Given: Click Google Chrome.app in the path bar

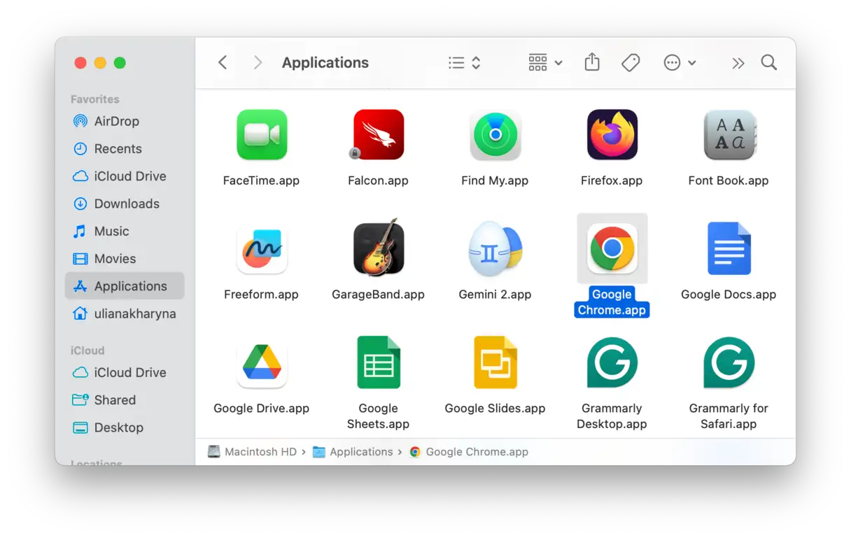Looking at the screenshot, I should [469, 452].
